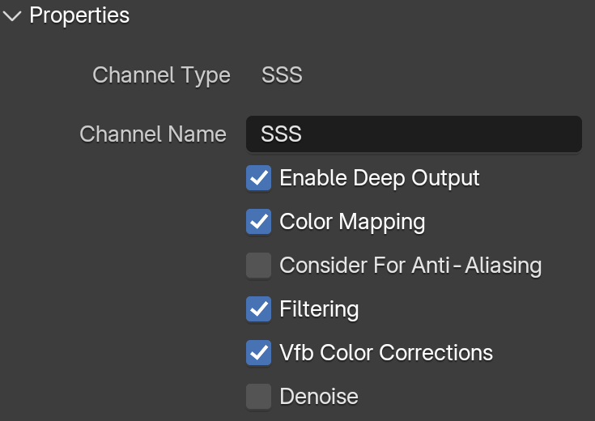Click the Denoise option label
This screenshot has height=421, width=595.
[x=319, y=397]
